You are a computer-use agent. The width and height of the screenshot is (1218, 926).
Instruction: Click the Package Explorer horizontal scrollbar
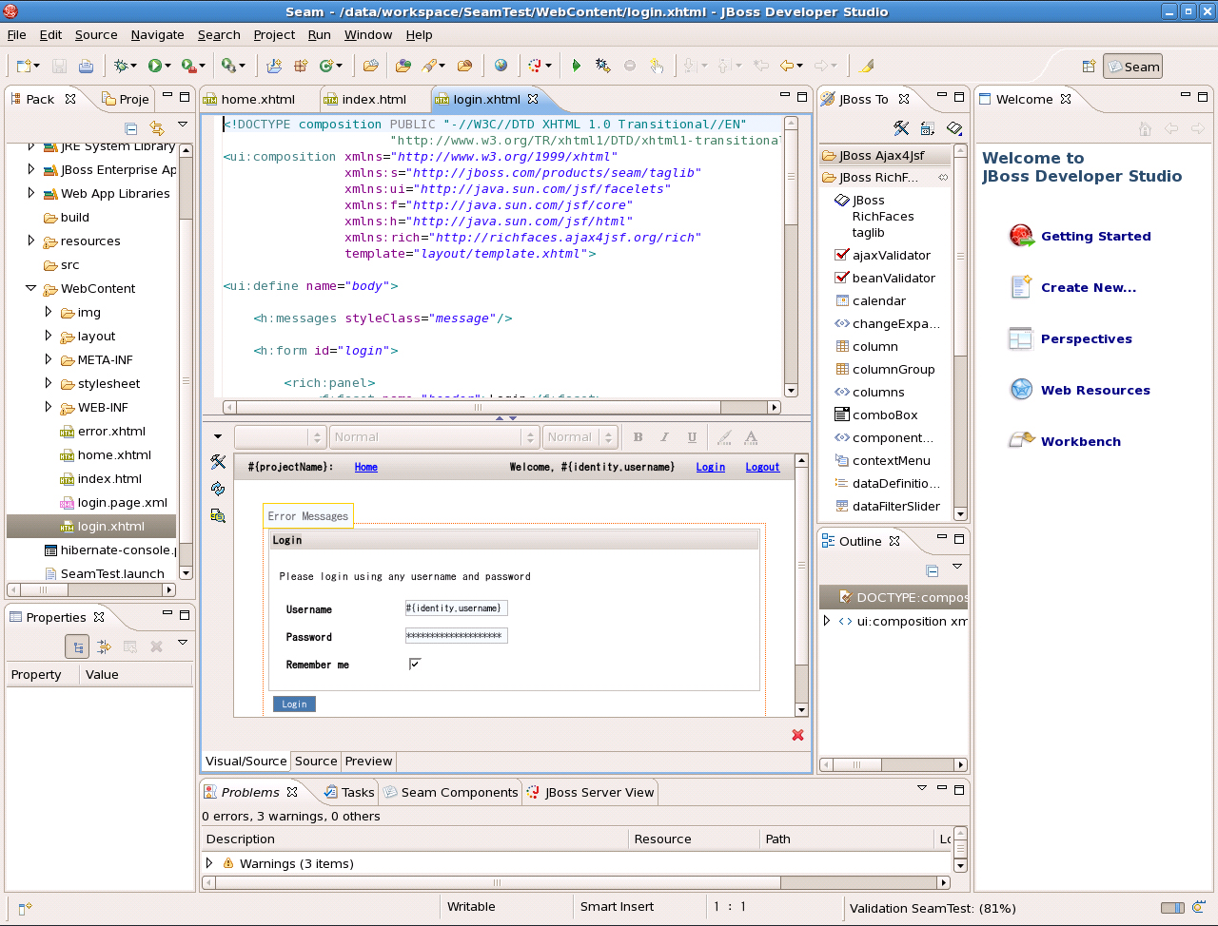coord(91,589)
